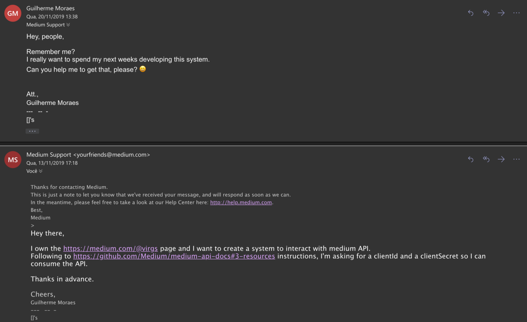The image size is (527, 322).
Task: Reply to the Medium Support email
Action: coord(471,159)
